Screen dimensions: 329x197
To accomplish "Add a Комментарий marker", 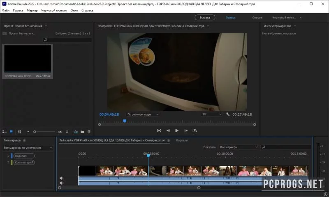I will pyautogui.click(x=24, y=163).
